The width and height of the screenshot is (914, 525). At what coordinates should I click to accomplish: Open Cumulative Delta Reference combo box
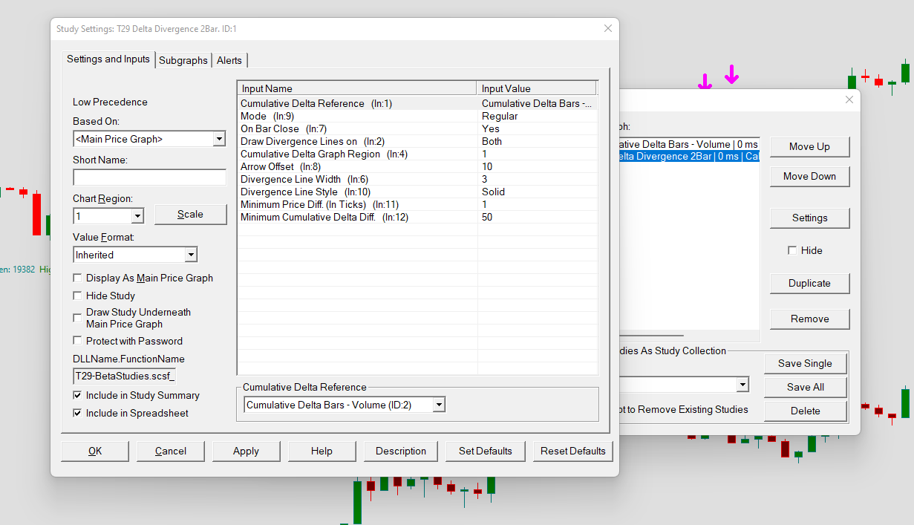pyautogui.click(x=439, y=405)
